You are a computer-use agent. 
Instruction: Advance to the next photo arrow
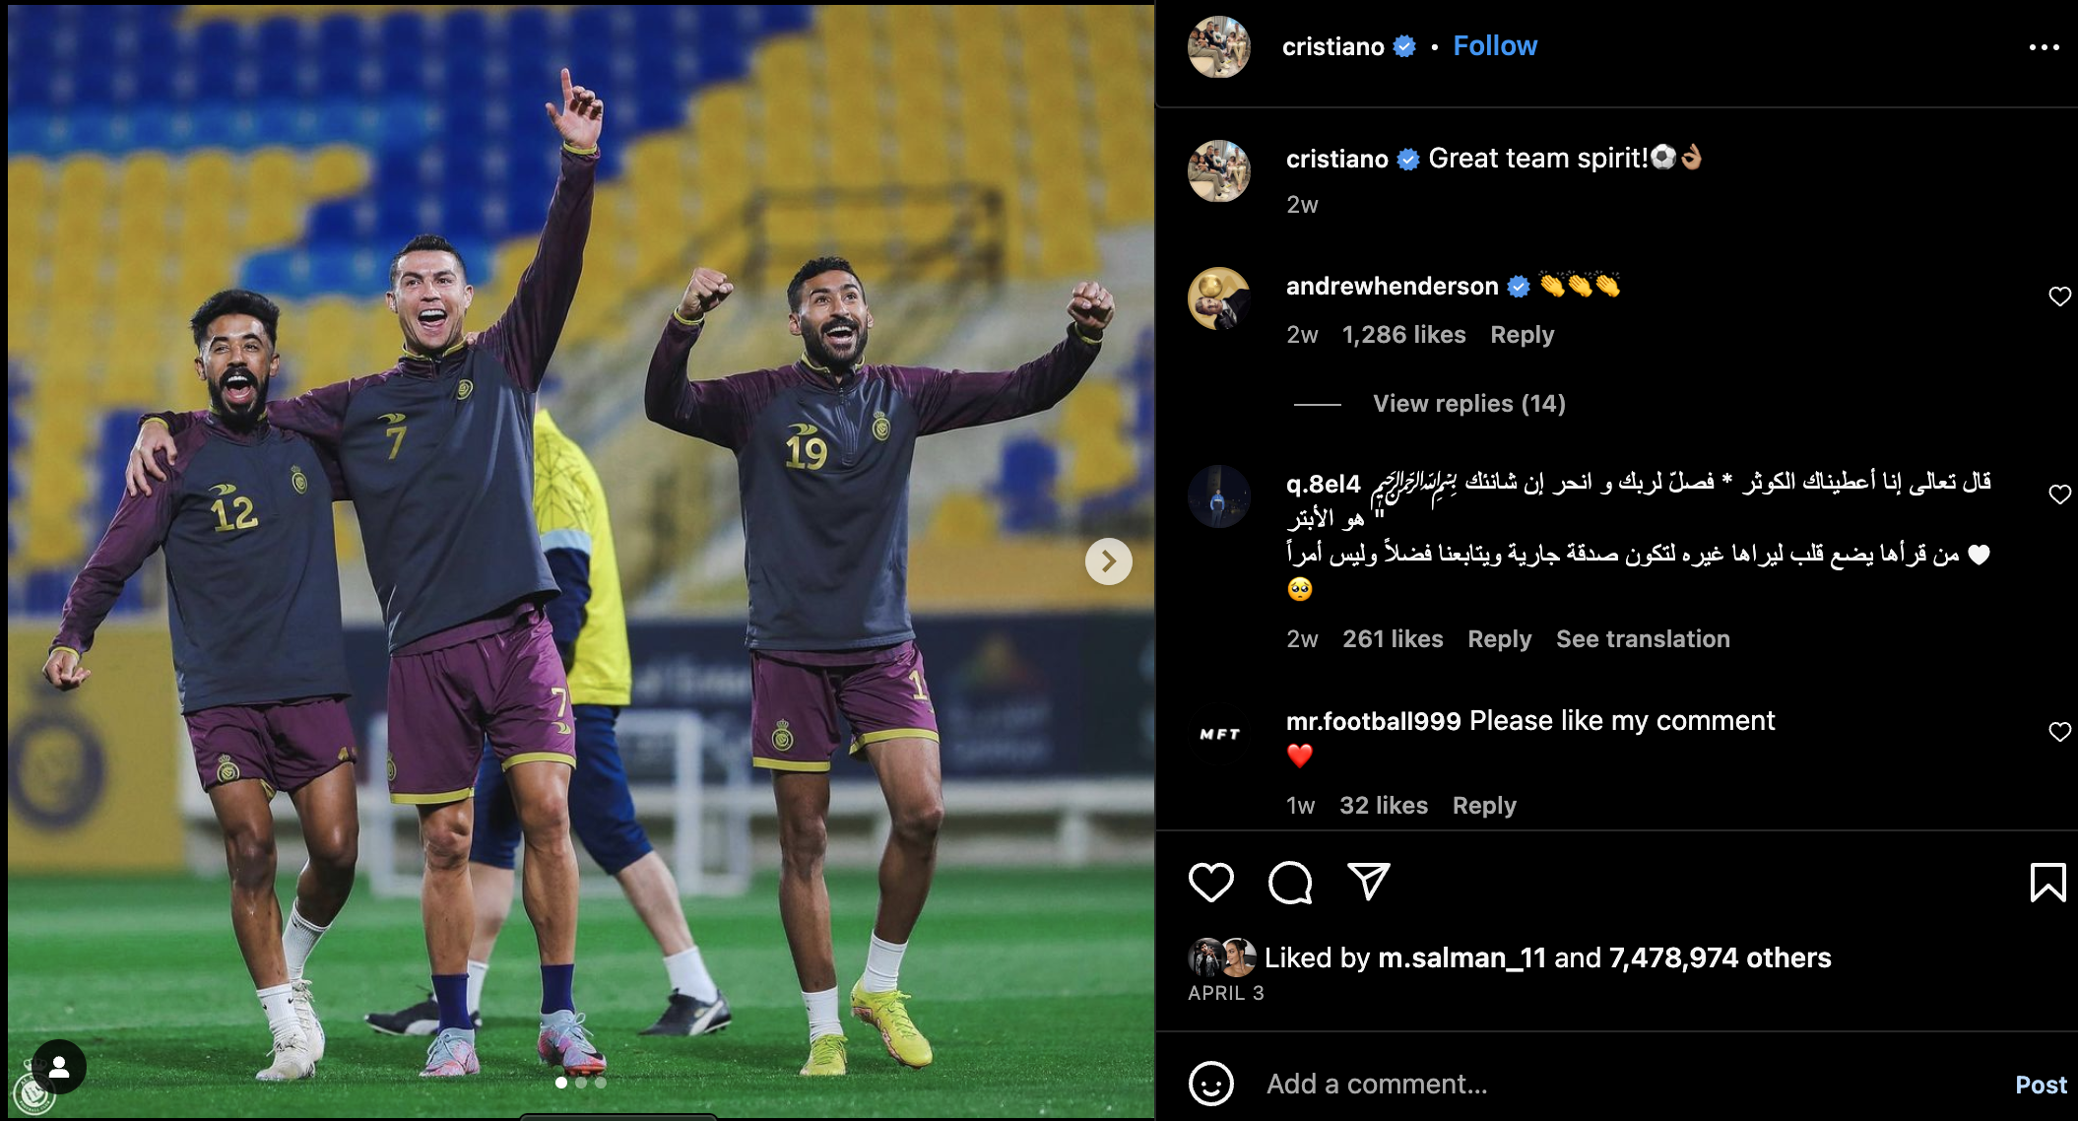coord(1108,561)
